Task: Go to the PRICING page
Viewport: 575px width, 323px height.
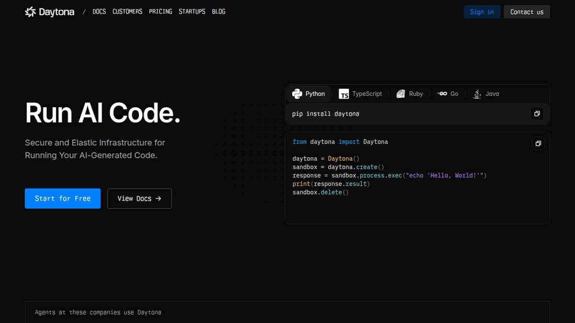Action: [161, 12]
